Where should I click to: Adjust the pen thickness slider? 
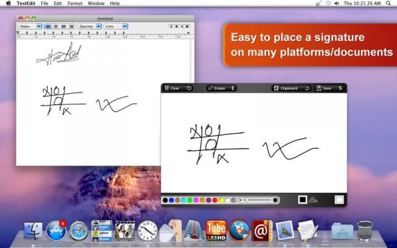point(258,200)
